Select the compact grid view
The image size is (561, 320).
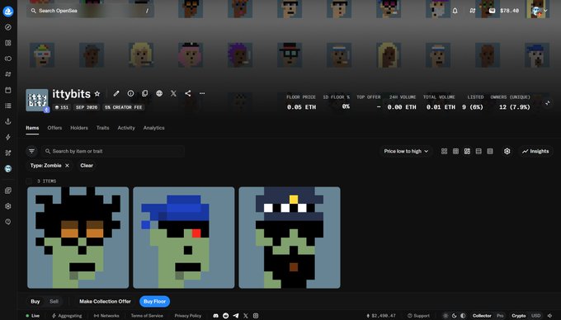[x=455, y=151]
